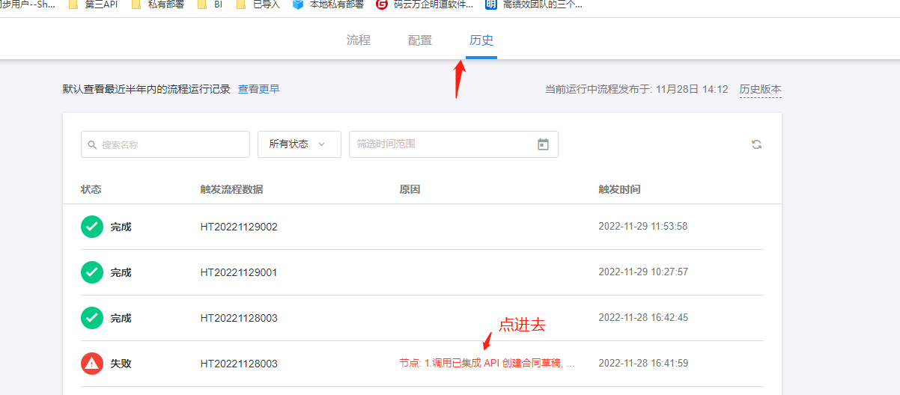Click green check icon of 16:42:45 row

(91, 318)
